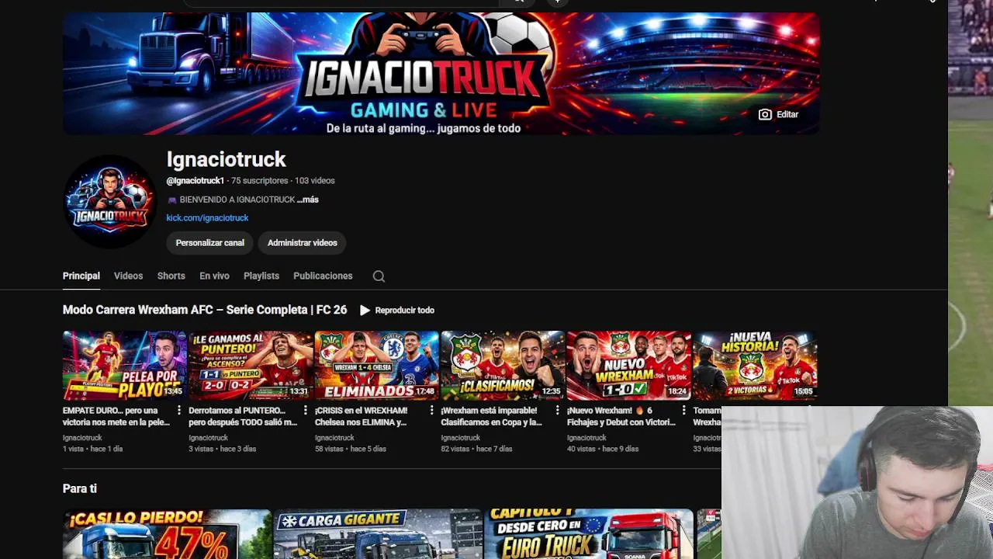
Task: Open three-dot menu for Derrotamos al PUNTERO video
Action: tap(305, 411)
